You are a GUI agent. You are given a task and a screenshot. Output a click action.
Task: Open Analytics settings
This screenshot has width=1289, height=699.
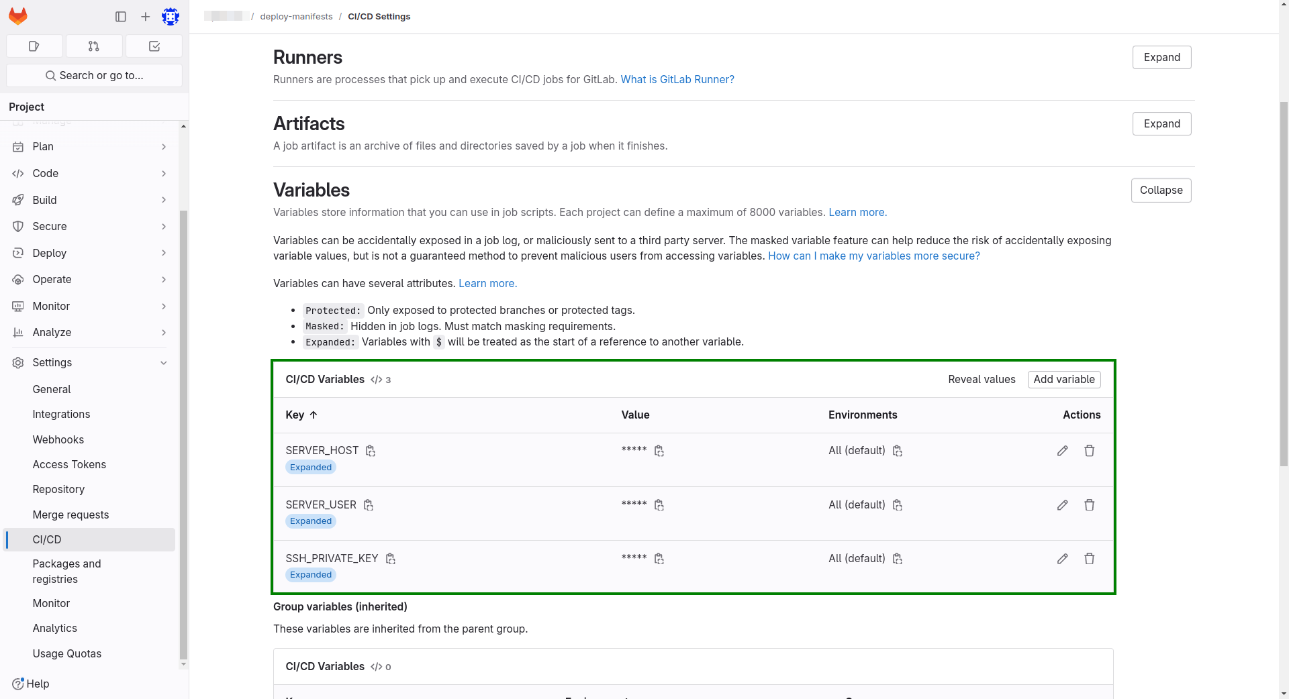[89, 629]
